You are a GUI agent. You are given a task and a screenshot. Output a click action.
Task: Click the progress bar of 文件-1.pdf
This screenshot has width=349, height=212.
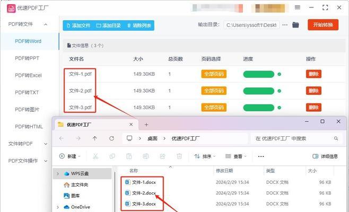259,74
